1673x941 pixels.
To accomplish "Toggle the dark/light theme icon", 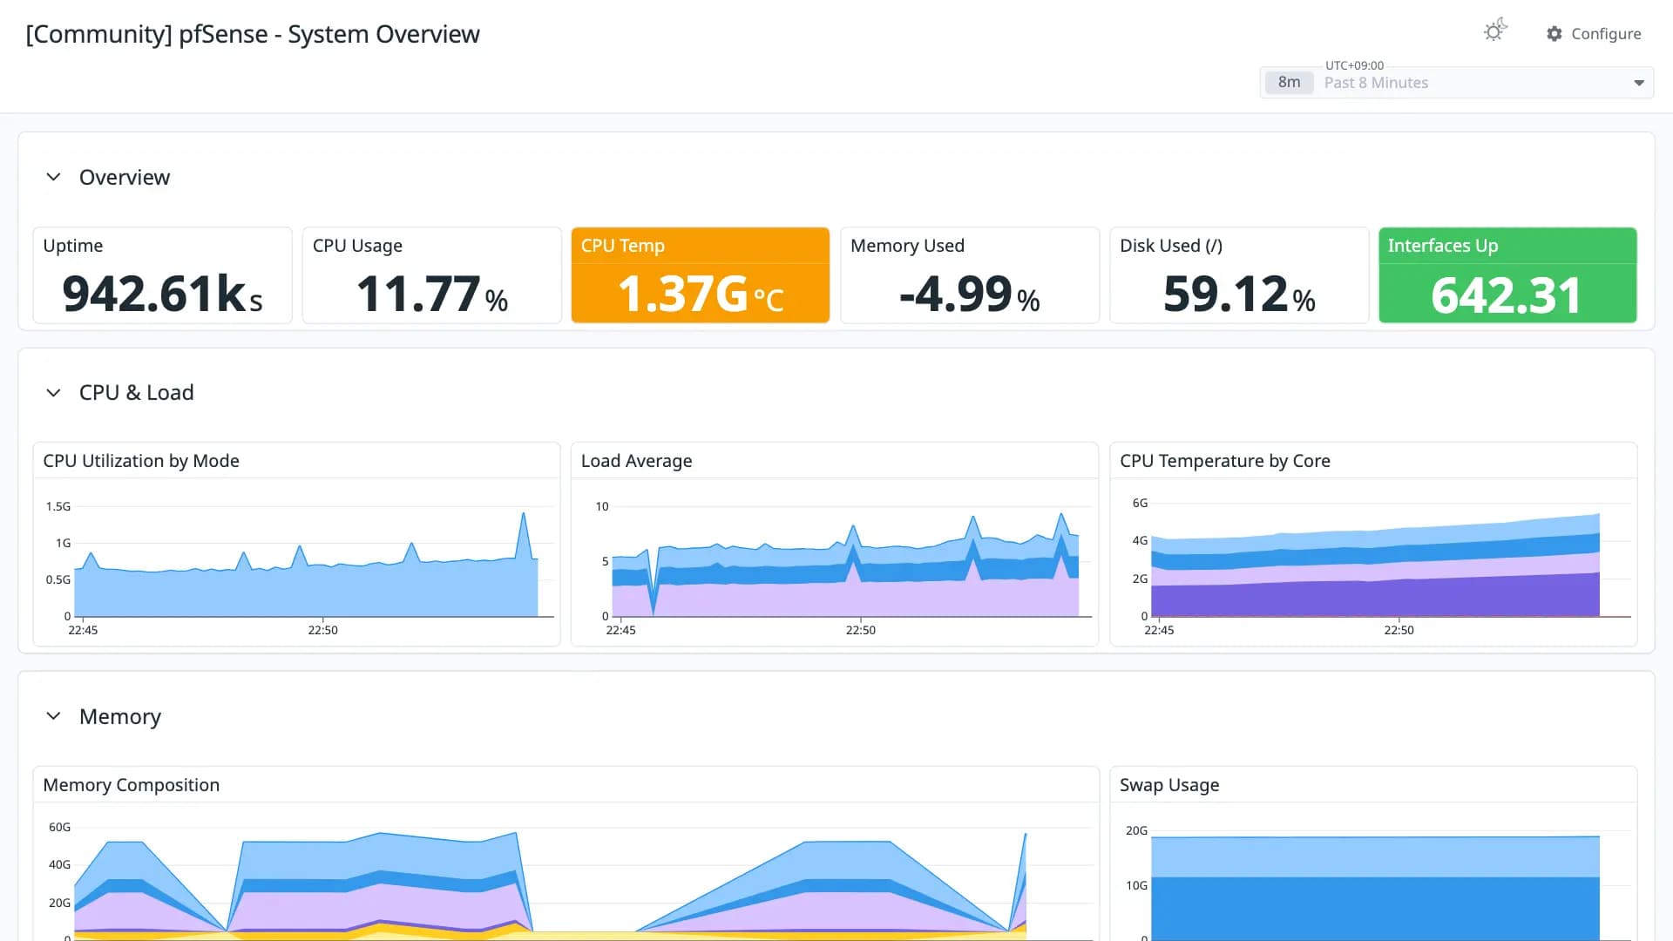I will (1495, 31).
